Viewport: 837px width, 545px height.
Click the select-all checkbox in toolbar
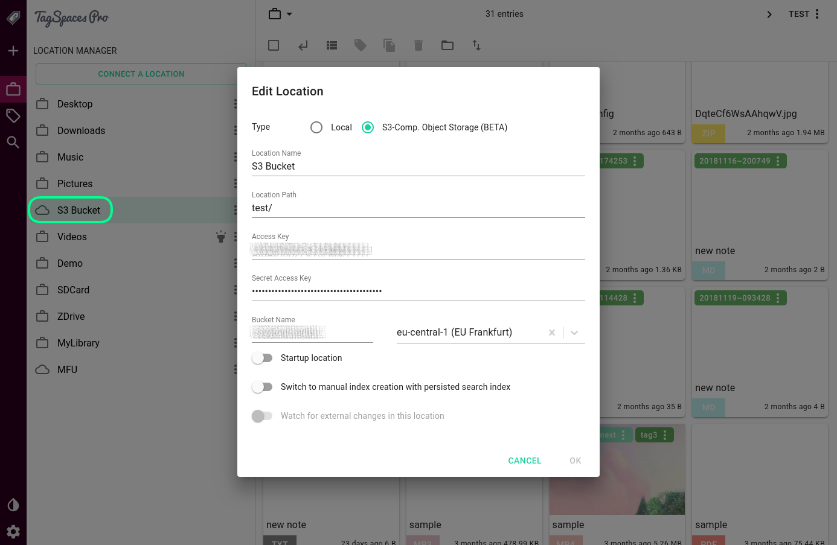pos(274,45)
